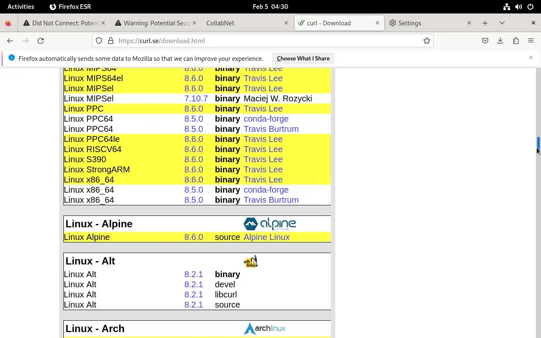Close the Warning: Potential Security tab

[194, 23]
